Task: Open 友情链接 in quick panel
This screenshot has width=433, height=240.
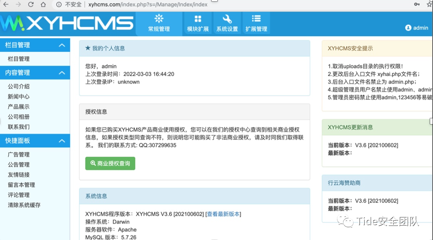Action: click(x=19, y=175)
